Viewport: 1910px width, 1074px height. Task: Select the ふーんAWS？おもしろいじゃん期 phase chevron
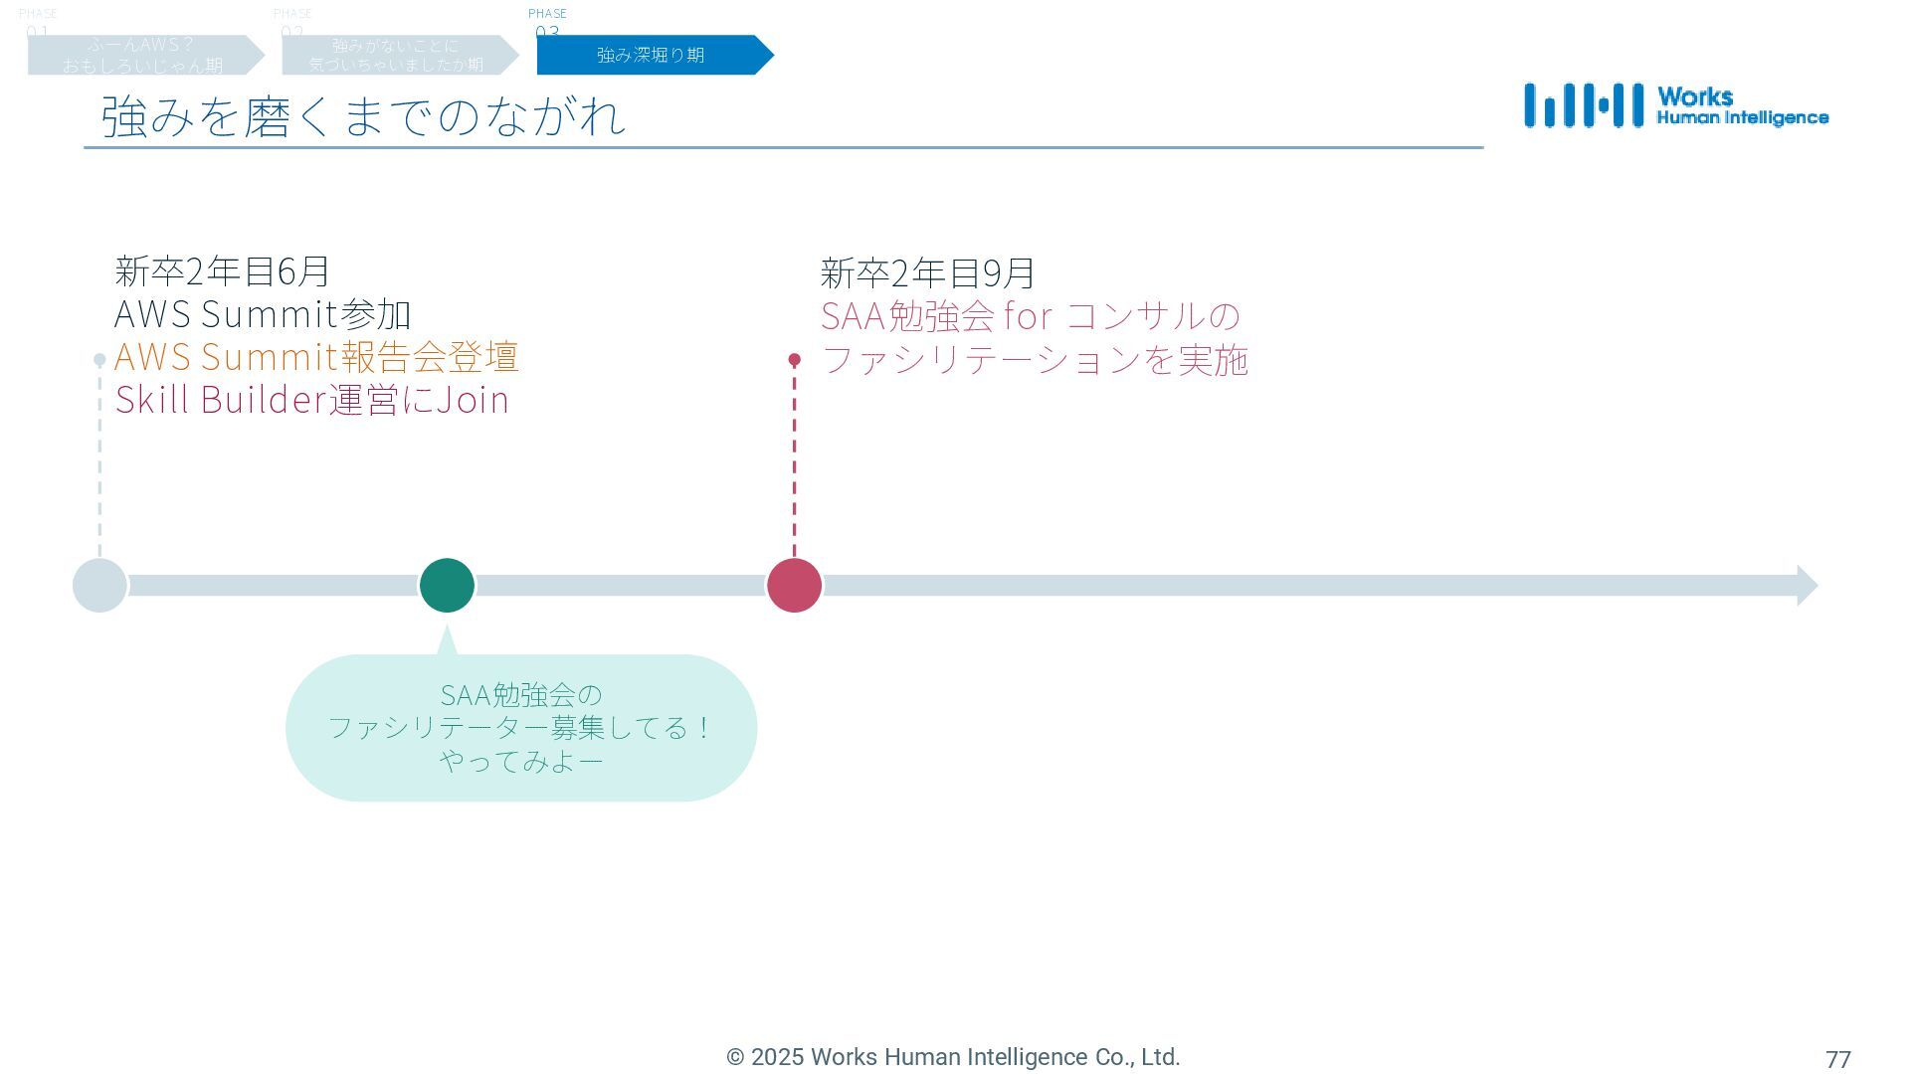(x=146, y=55)
